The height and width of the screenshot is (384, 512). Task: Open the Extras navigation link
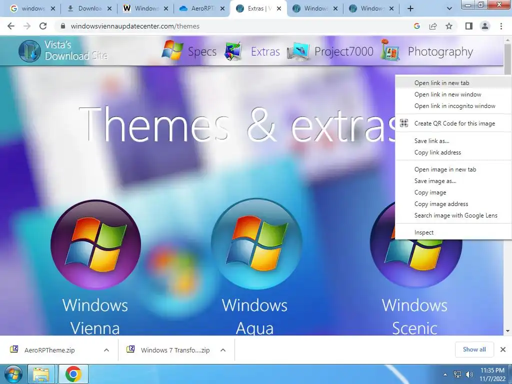coord(265,51)
